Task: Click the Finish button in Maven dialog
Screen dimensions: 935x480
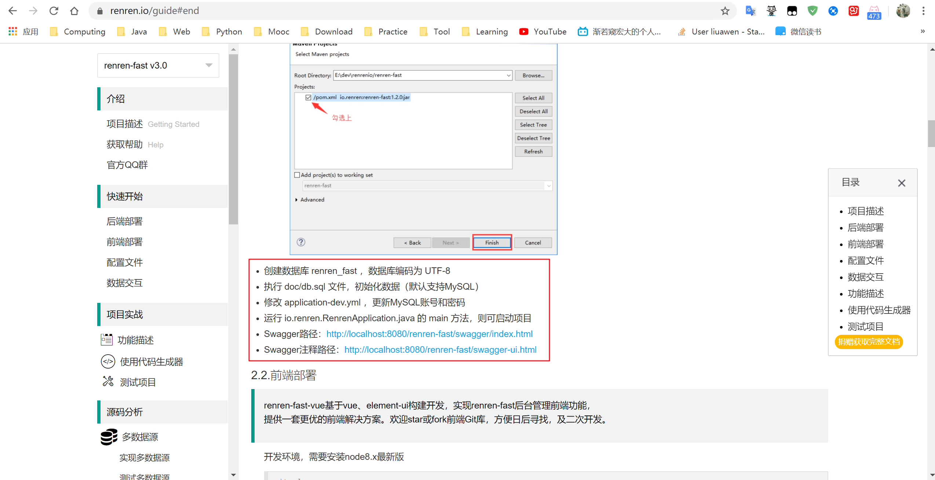Action: 492,242
